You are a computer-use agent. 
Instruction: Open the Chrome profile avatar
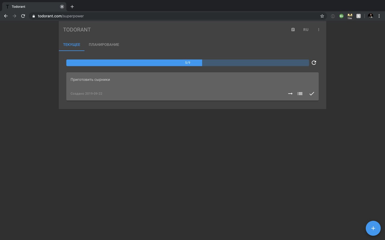[x=371, y=16]
